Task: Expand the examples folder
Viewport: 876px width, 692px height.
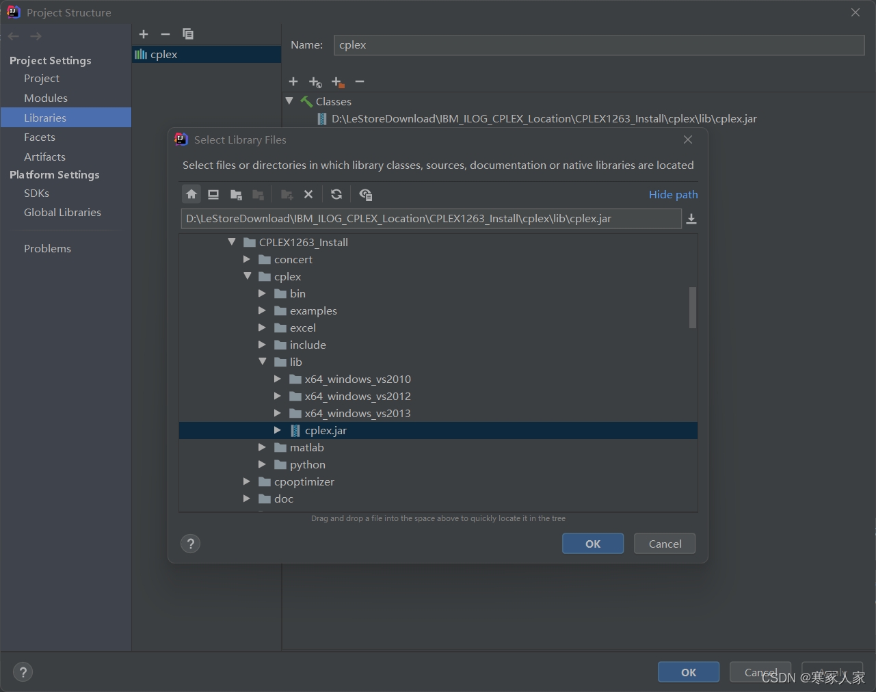Action: point(262,310)
